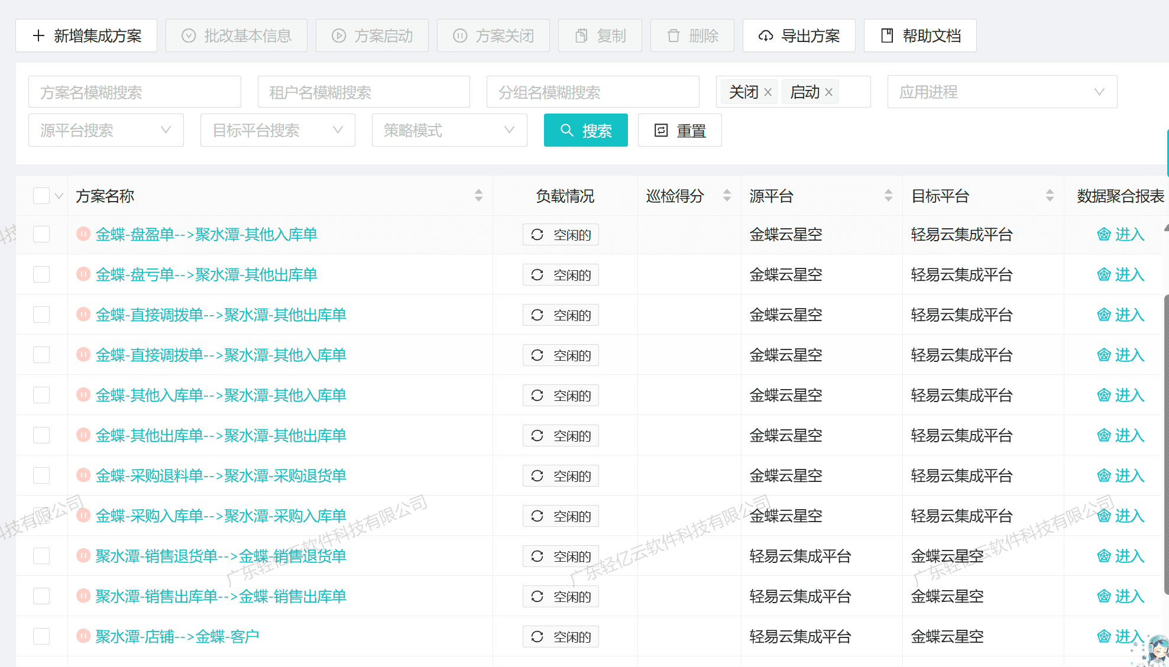The width and height of the screenshot is (1169, 667).
Task: Sort by 巡检得分 column
Action: coord(727,196)
